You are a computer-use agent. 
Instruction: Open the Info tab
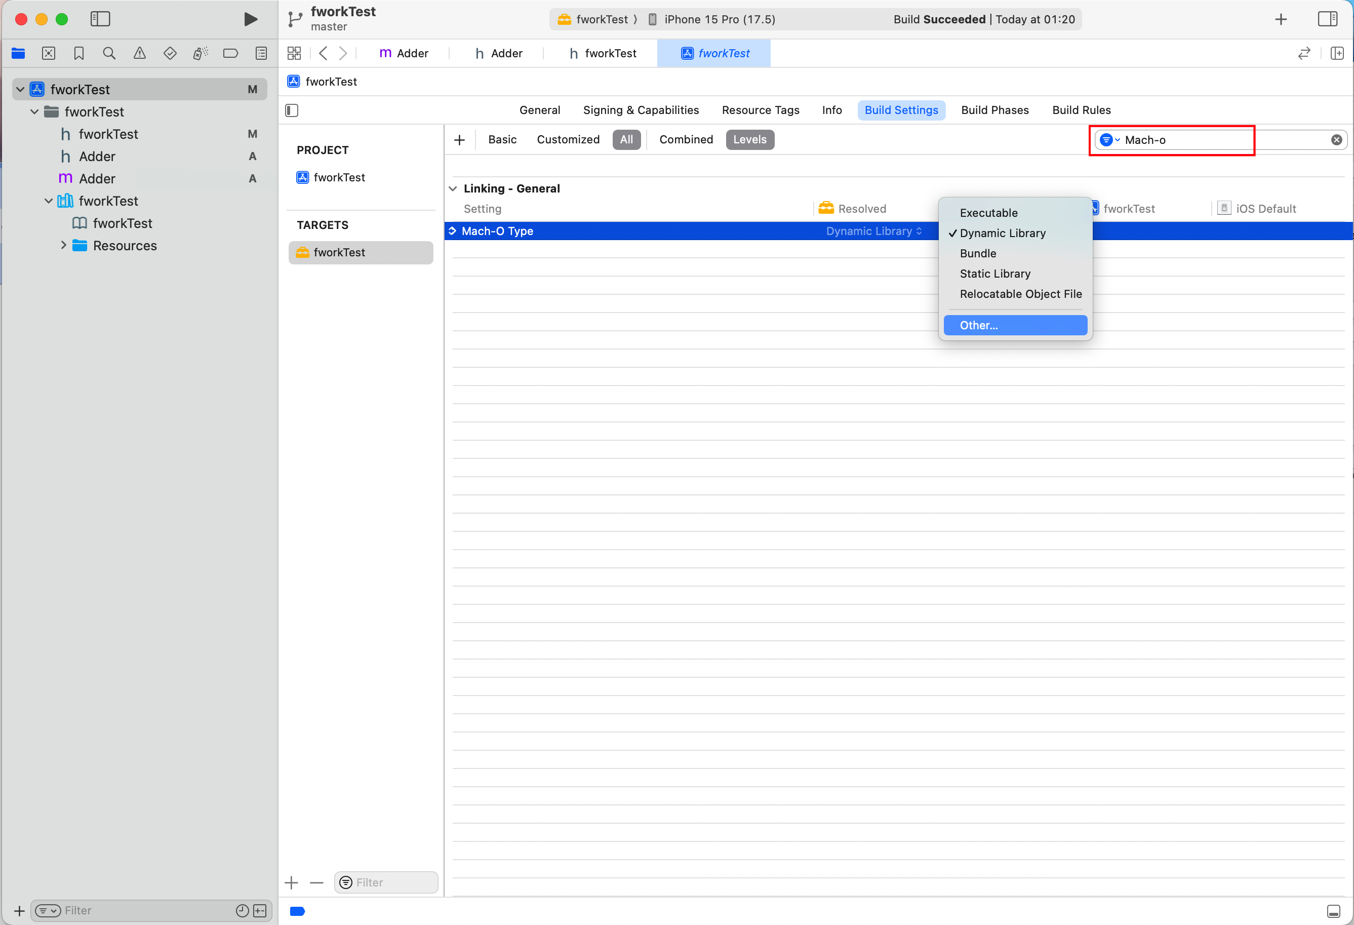click(x=831, y=110)
